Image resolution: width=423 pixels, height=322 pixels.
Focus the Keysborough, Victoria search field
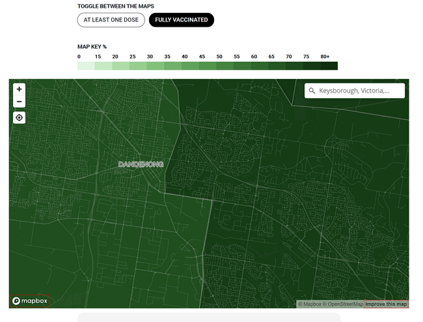pyautogui.click(x=355, y=91)
